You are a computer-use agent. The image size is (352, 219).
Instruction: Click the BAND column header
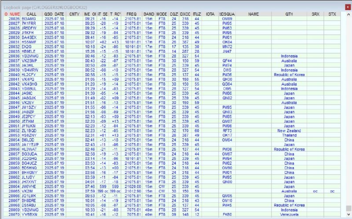(x=149, y=15)
